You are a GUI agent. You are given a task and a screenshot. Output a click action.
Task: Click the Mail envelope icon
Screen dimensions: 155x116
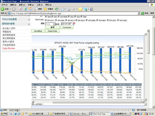(x=63, y=9)
